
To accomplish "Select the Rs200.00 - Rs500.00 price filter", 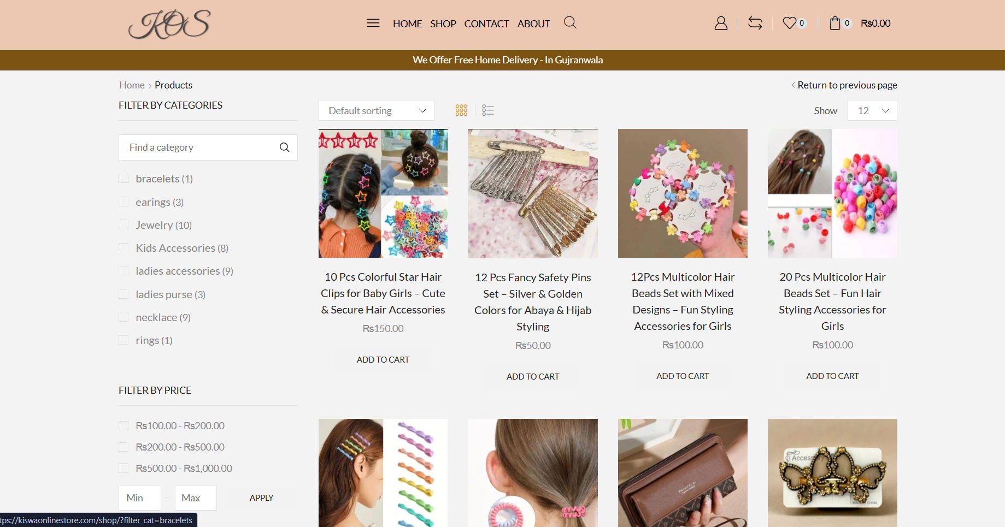I will pyautogui.click(x=124, y=447).
